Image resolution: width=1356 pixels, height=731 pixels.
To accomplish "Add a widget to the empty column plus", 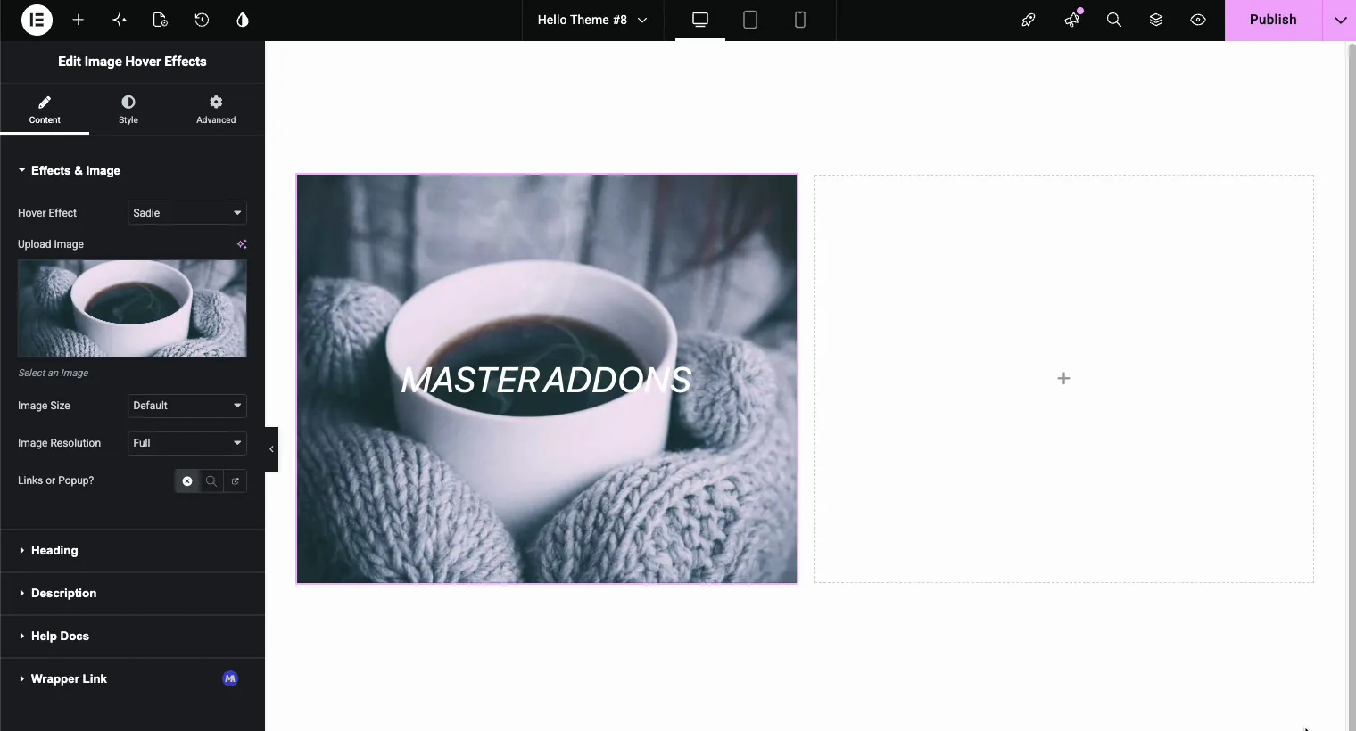I will [x=1063, y=379].
